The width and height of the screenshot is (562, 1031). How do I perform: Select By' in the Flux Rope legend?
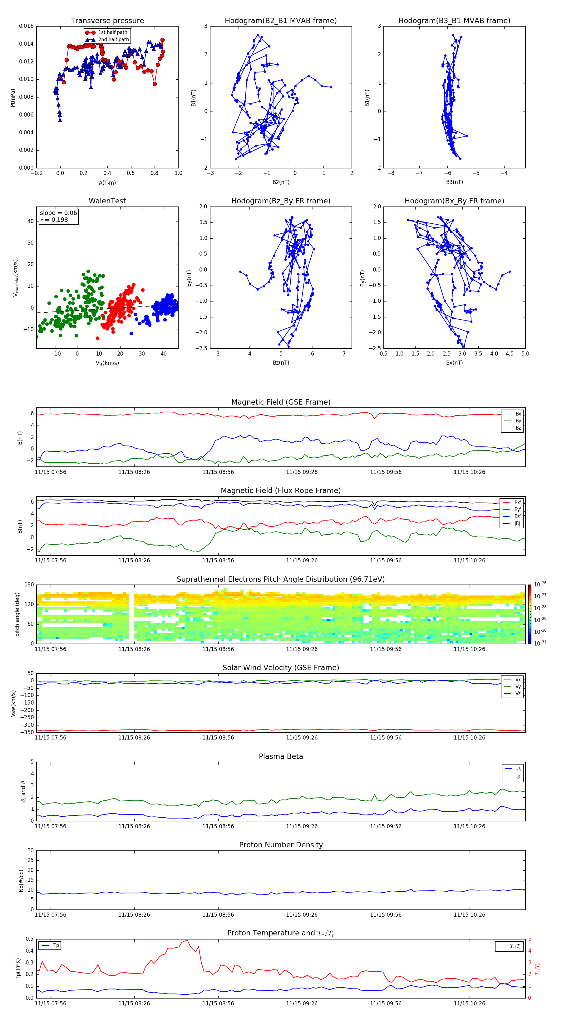[x=512, y=510]
